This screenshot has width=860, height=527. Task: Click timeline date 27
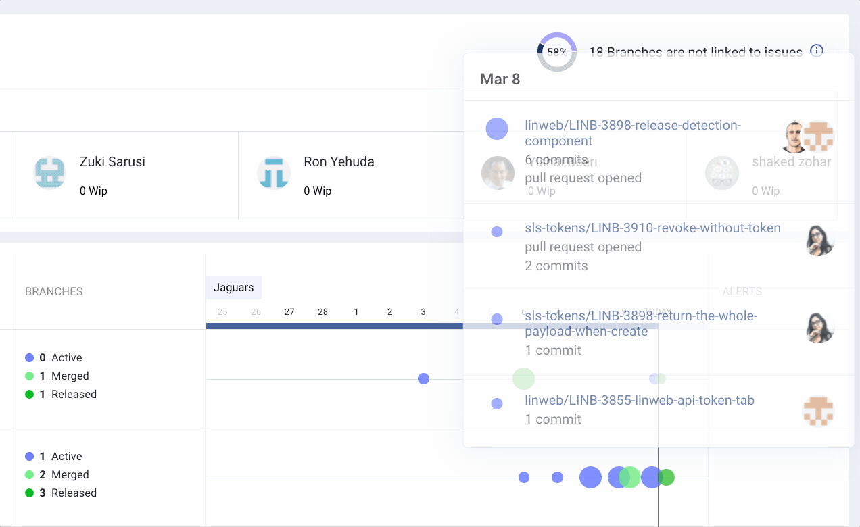(289, 312)
